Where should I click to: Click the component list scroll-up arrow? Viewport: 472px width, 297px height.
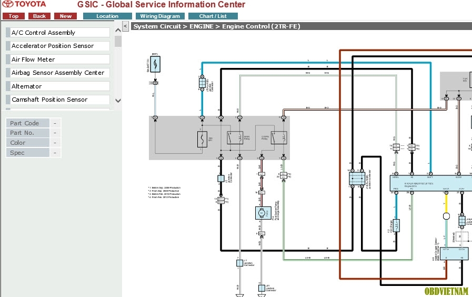(118, 30)
